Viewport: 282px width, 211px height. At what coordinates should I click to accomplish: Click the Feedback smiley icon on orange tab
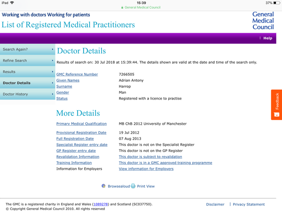[x=277, y=114]
